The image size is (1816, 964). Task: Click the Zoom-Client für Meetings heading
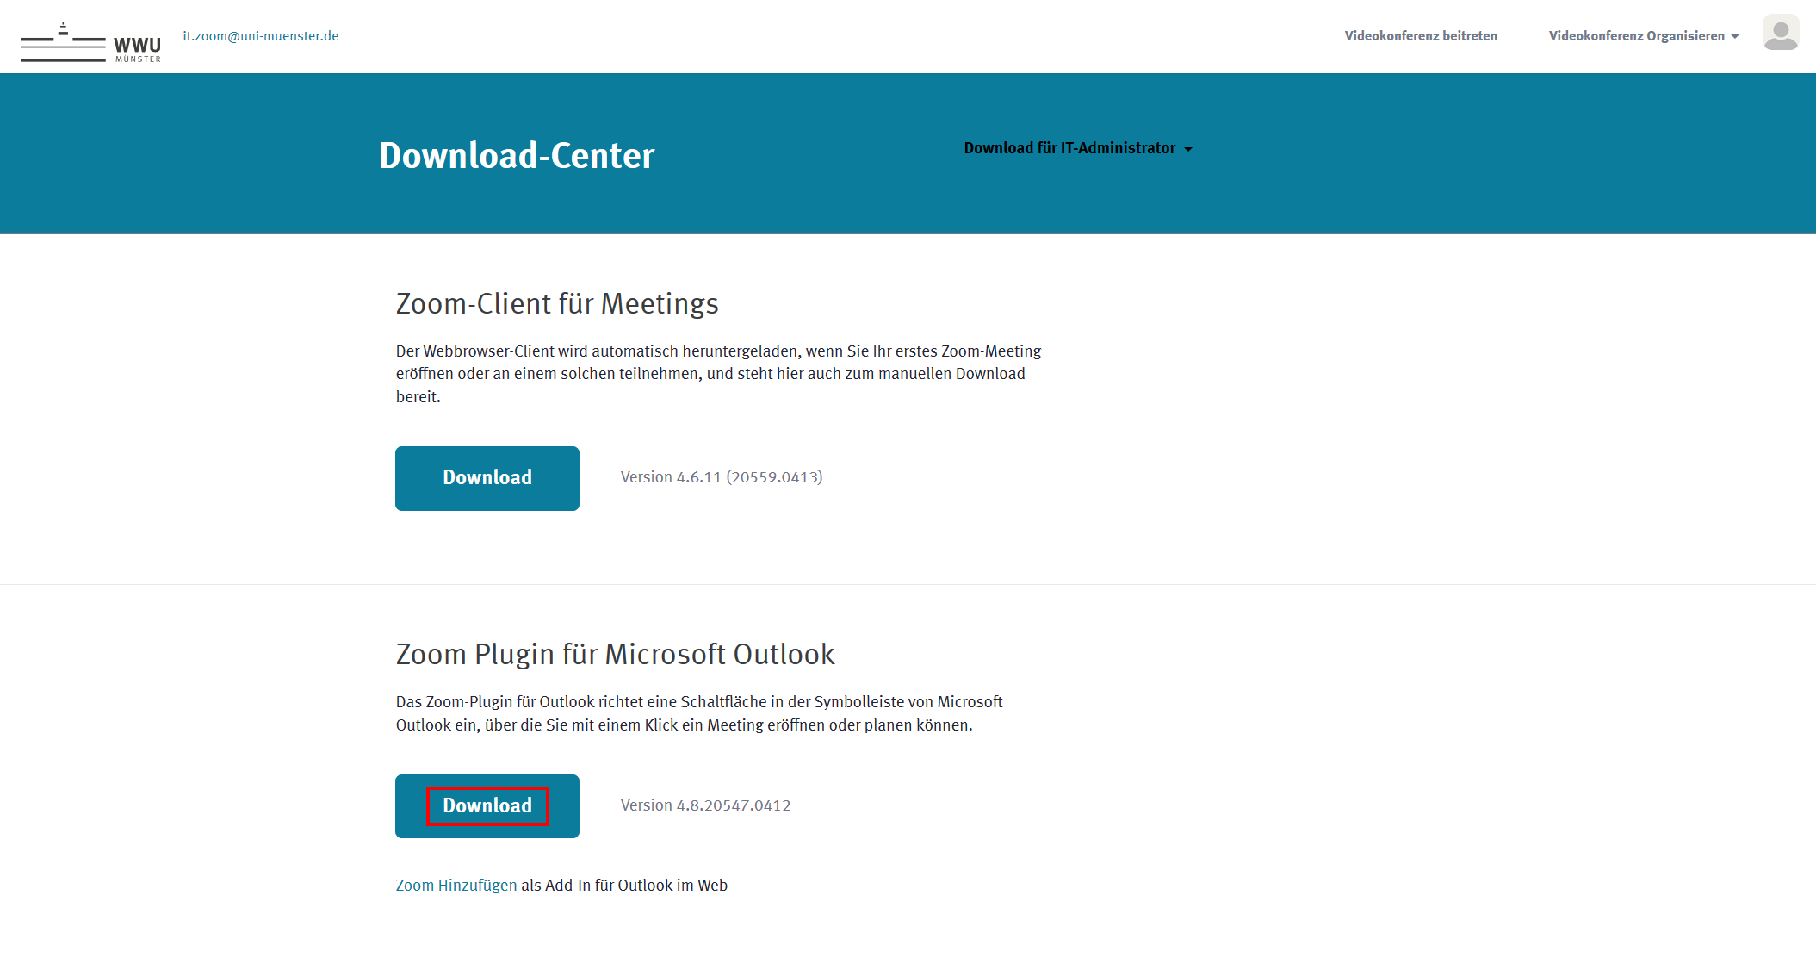point(557,304)
